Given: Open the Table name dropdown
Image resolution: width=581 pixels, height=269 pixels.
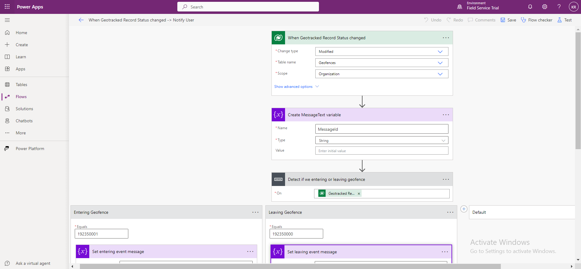Looking at the screenshot, I should click(440, 63).
